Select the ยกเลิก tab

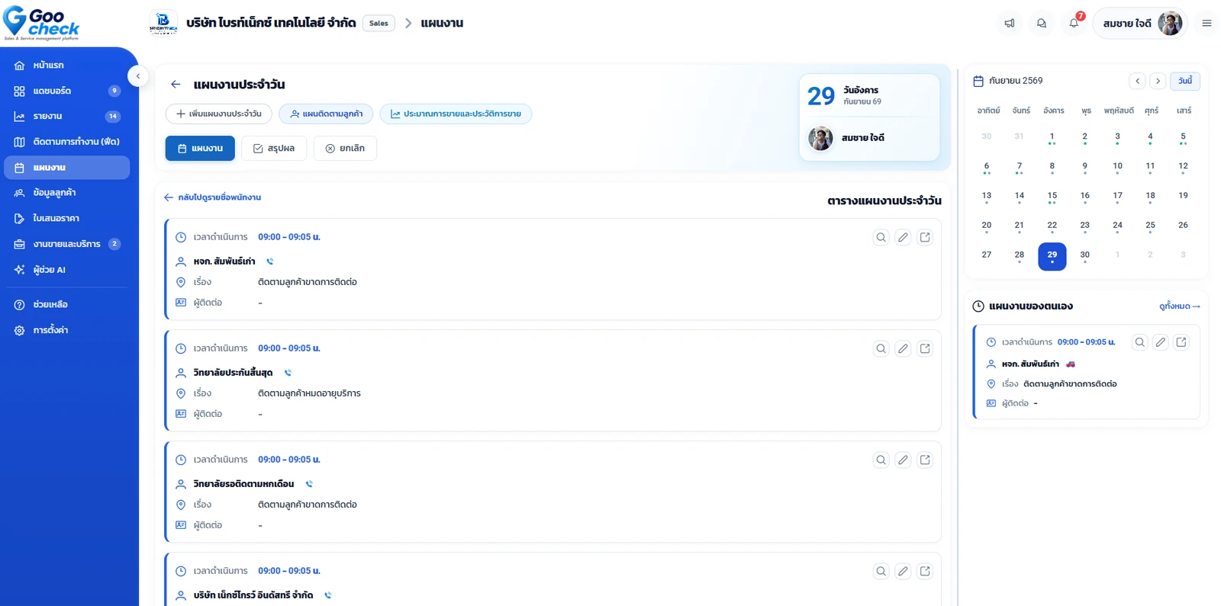click(345, 148)
